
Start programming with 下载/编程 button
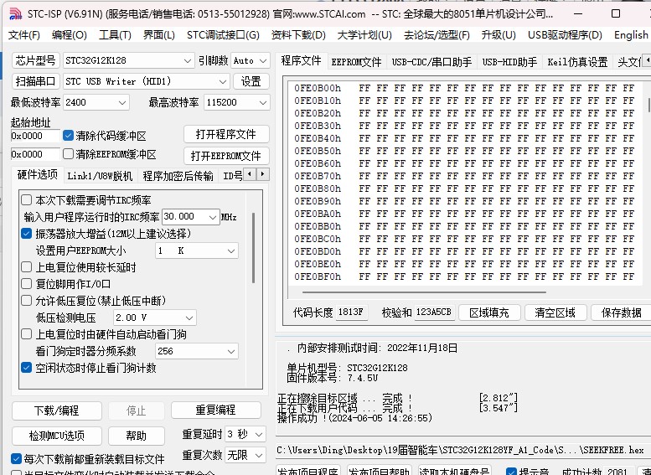[56, 410]
